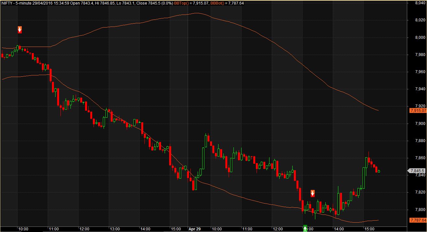Click the 12:00 time label left of Apr 29
This screenshot has width=427, height=232.
[x=84, y=229]
